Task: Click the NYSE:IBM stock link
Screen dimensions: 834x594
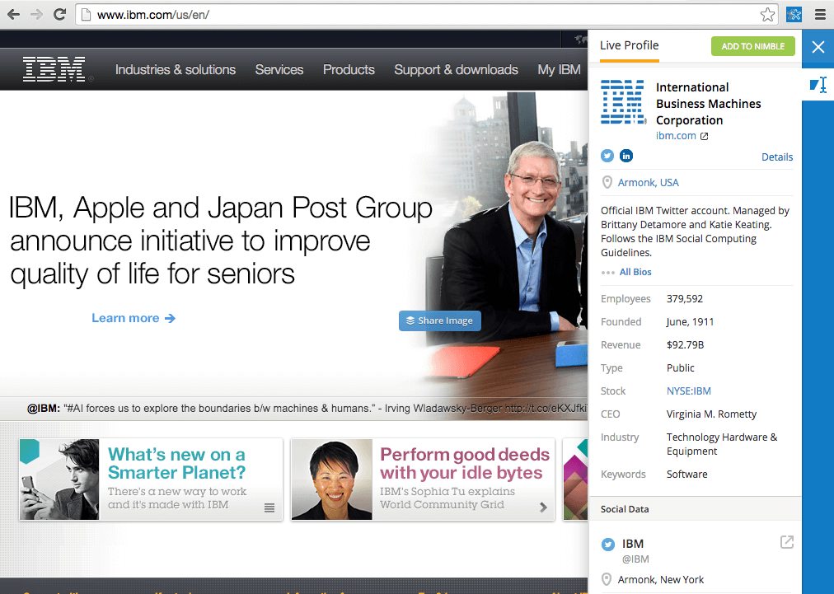Action: click(x=689, y=391)
